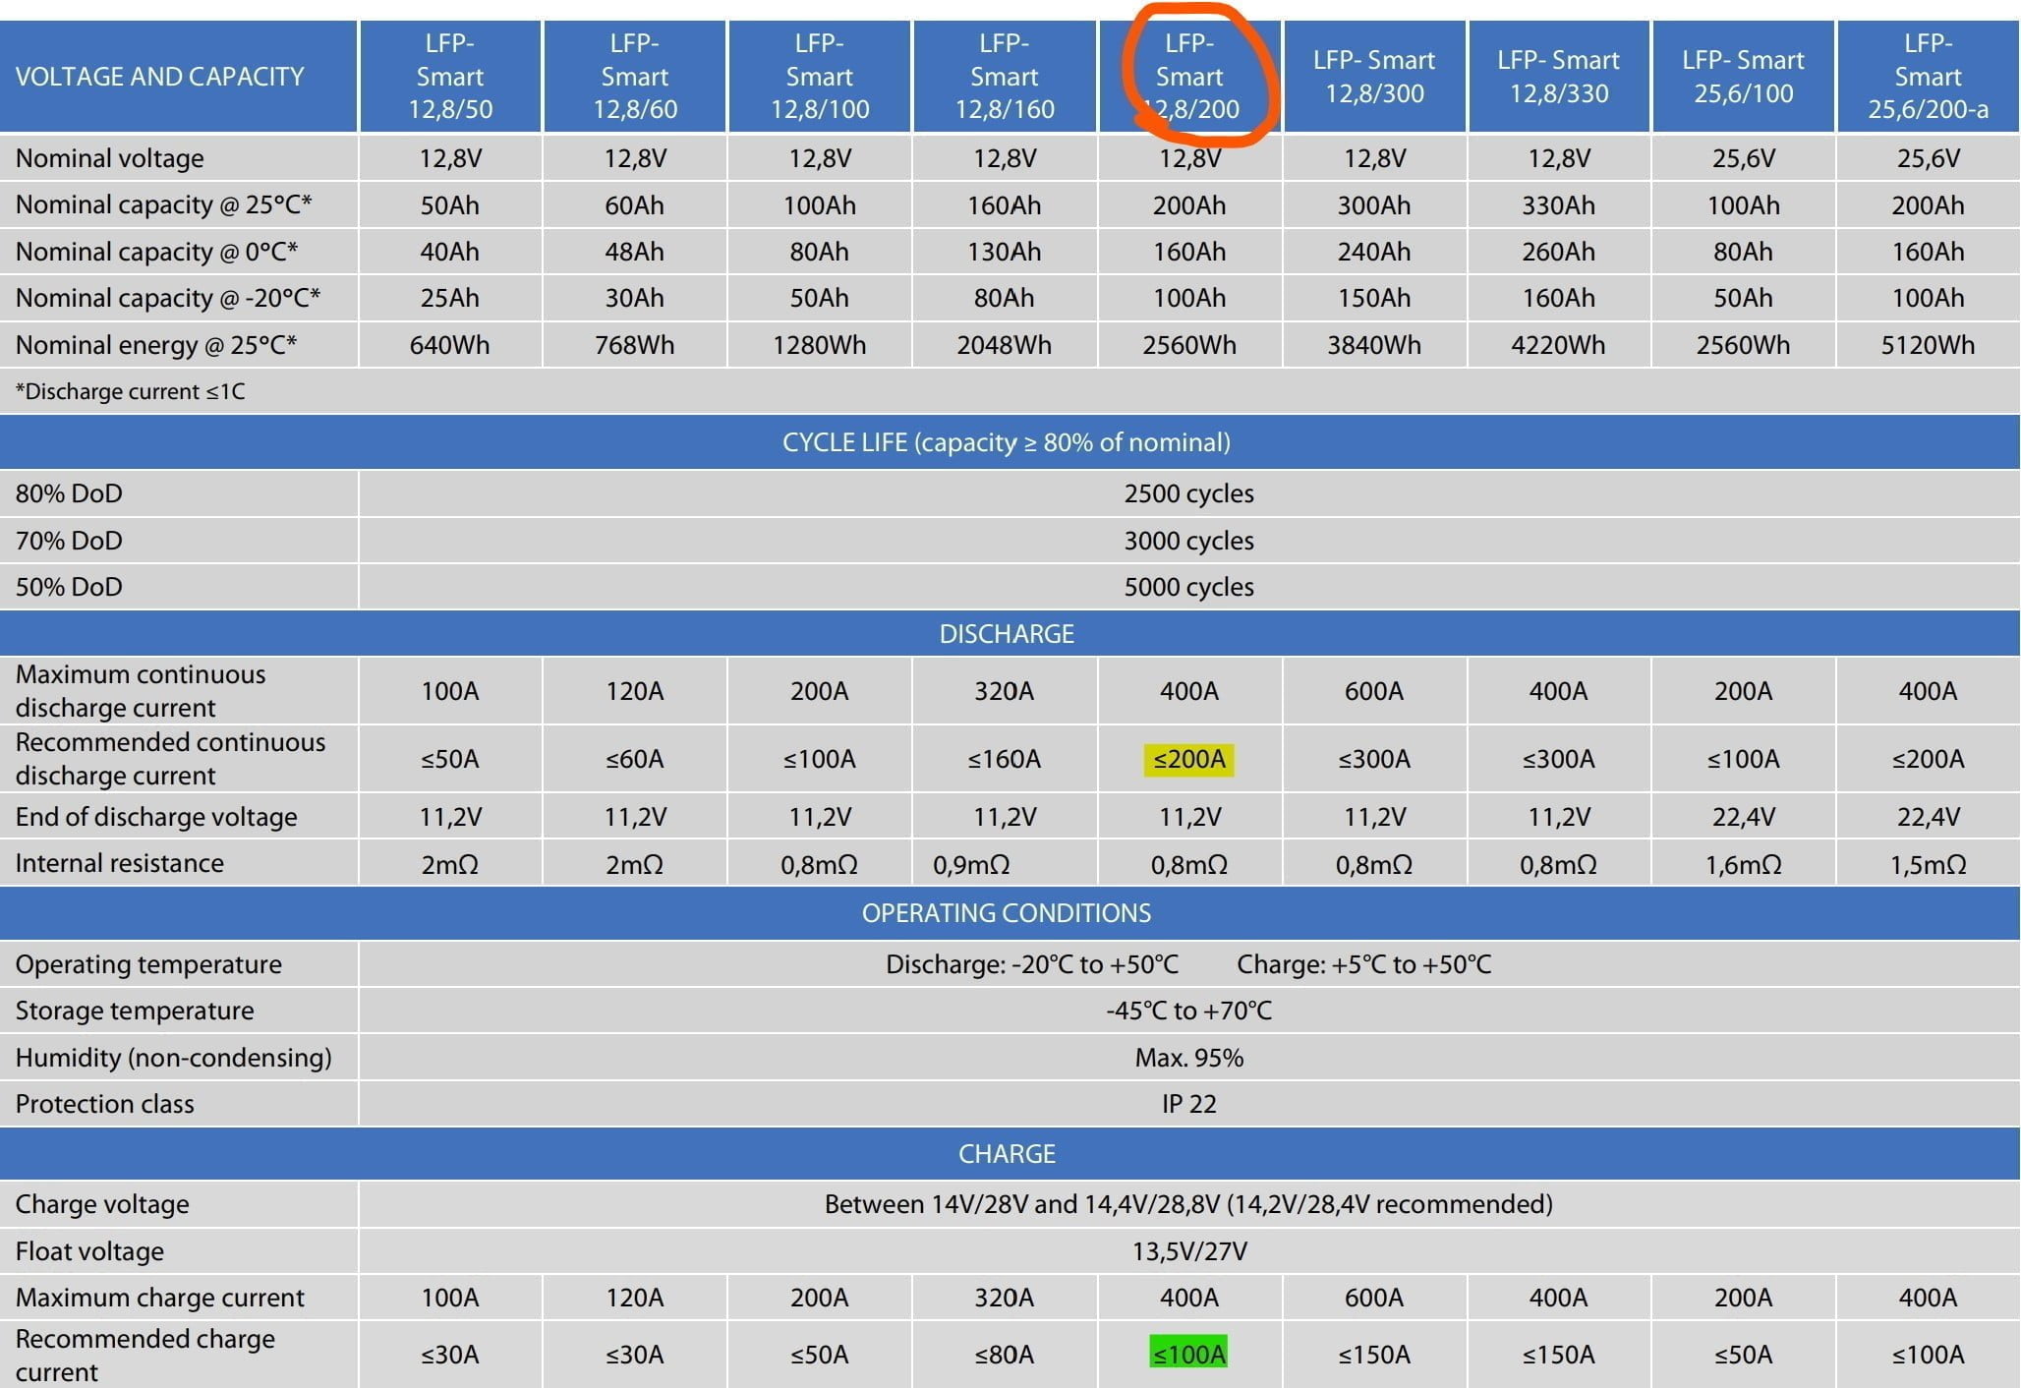Image resolution: width=2021 pixels, height=1388 pixels.
Task: Click the VOLTAGE AND CAPACITY header
Action: click(x=160, y=77)
